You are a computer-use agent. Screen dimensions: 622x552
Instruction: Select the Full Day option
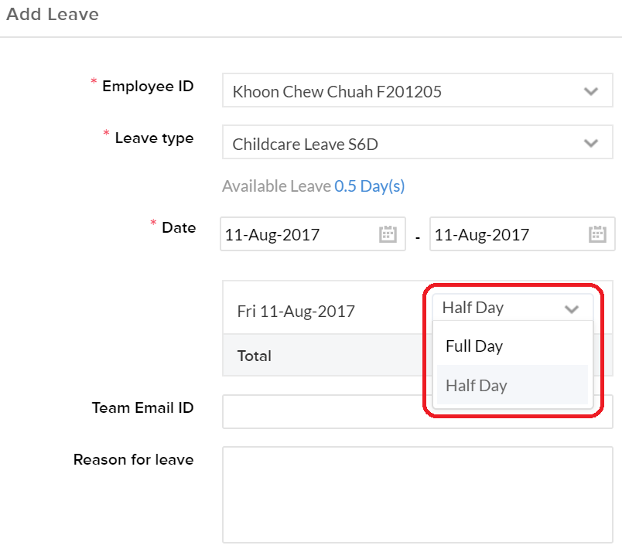474,346
